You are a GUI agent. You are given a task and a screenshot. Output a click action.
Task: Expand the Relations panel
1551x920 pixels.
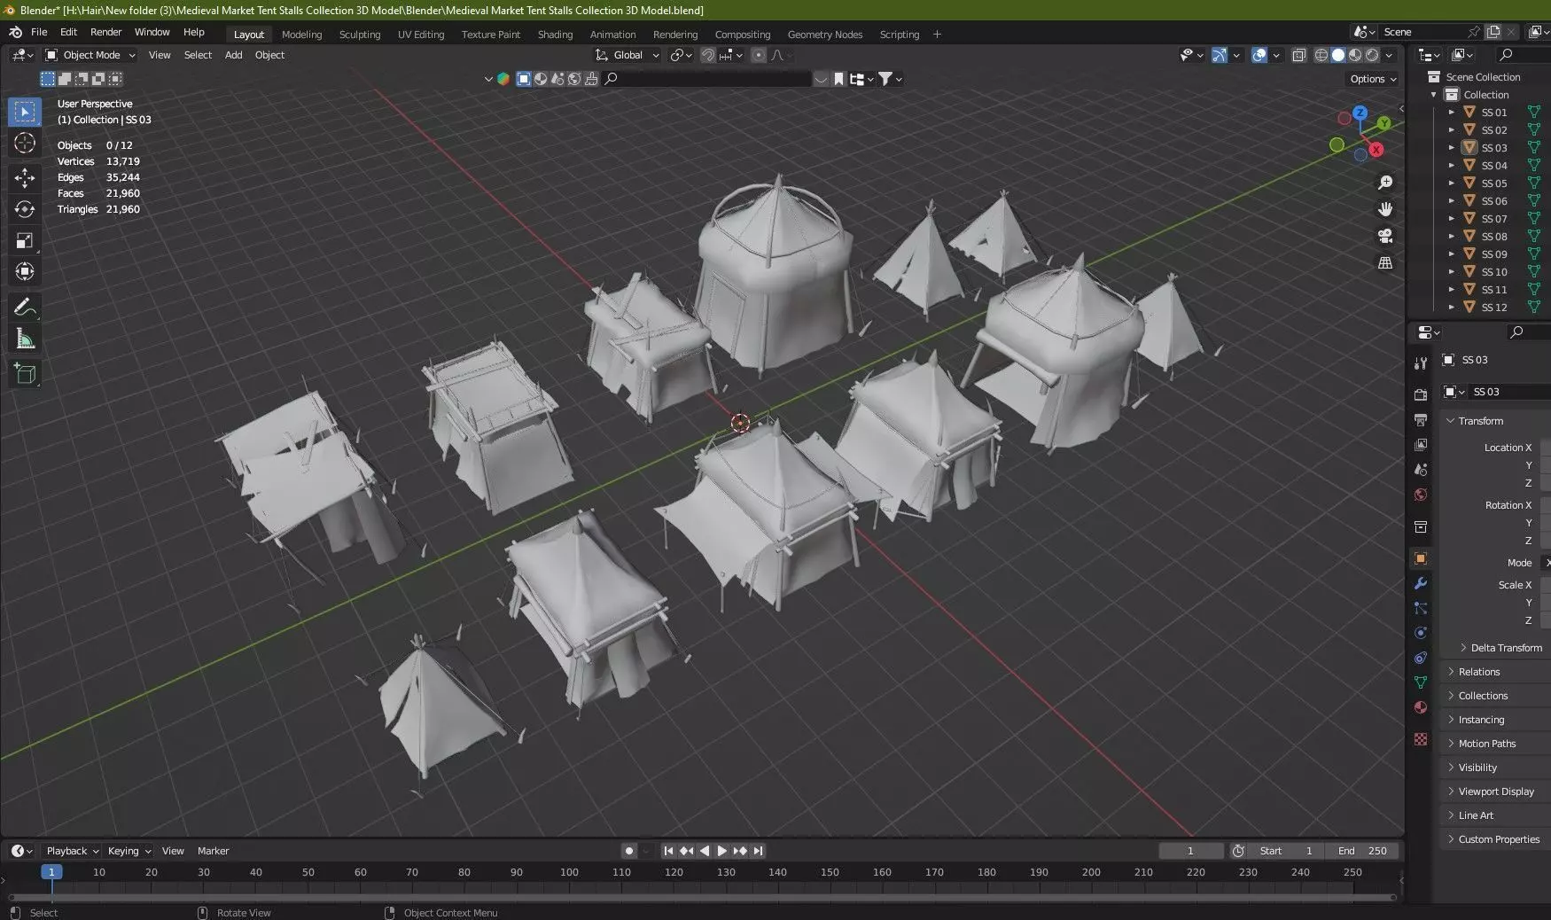coord(1451,672)
